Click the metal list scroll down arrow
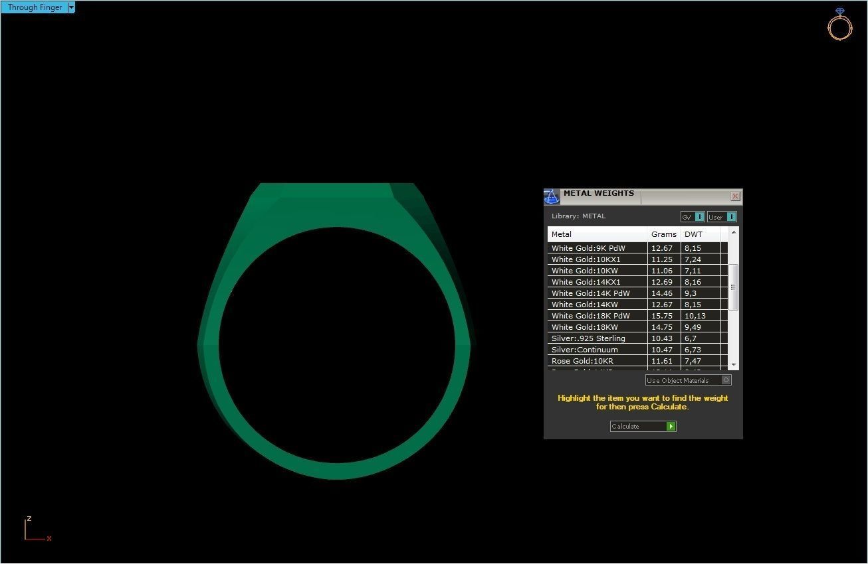This screenshot has width=868, height=564. coord(734,365)
